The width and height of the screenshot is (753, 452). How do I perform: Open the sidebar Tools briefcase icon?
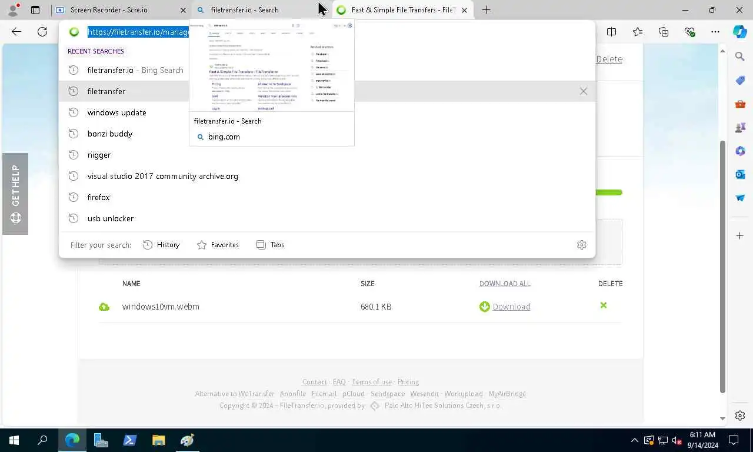point(740,104)
